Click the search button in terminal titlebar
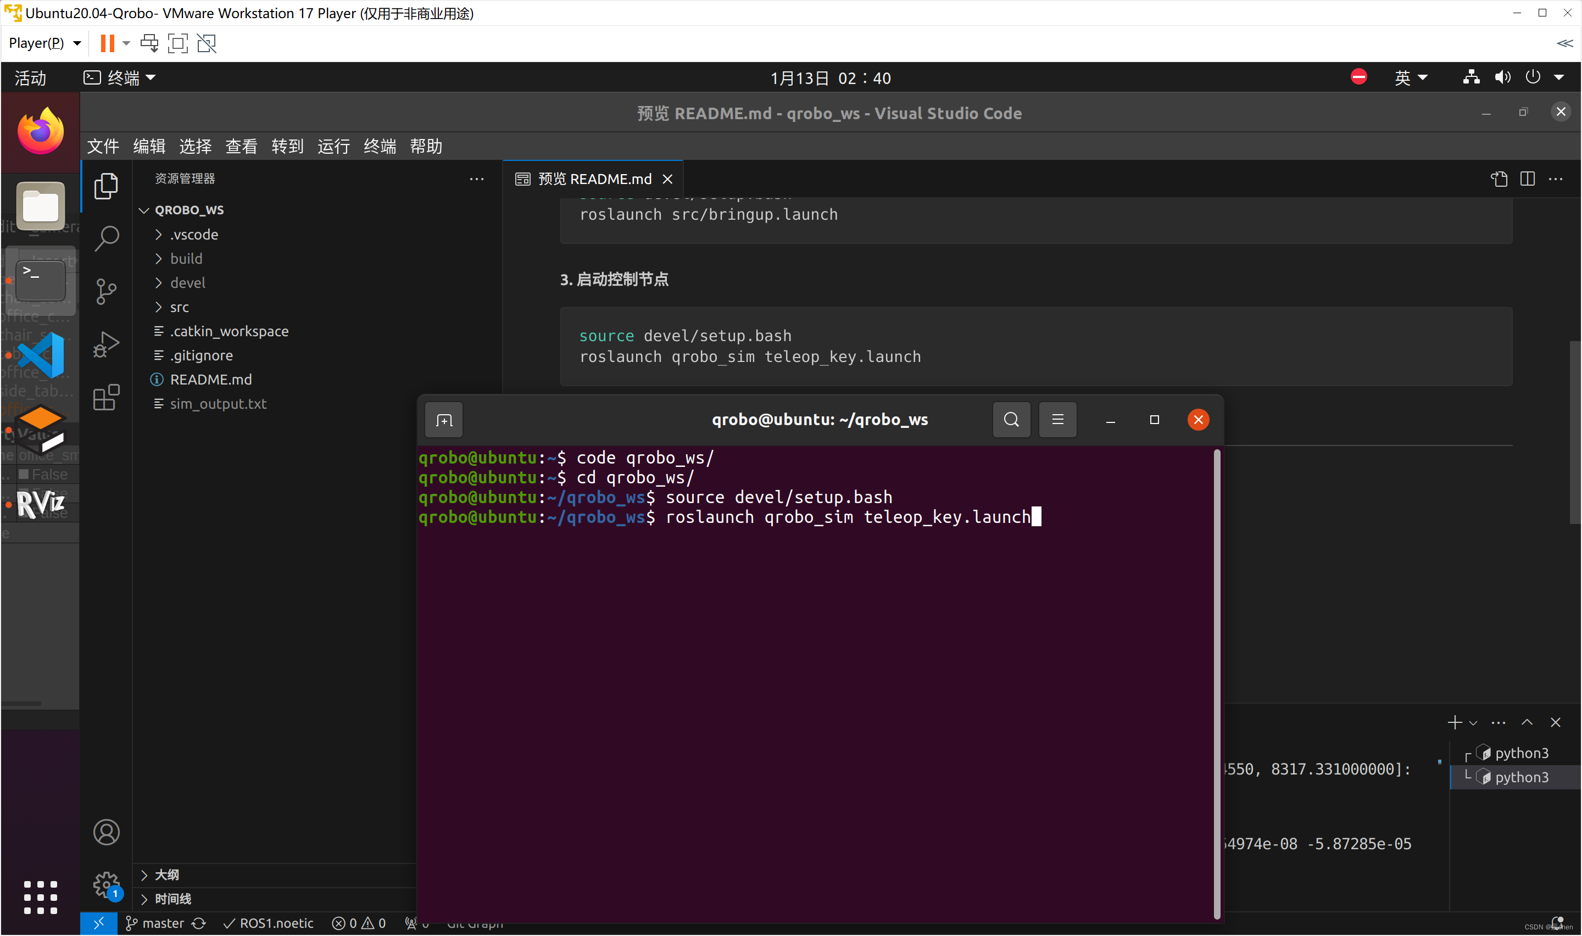Image resolution: width=1582 pixels, height=936 pixels. point(1011,420)
